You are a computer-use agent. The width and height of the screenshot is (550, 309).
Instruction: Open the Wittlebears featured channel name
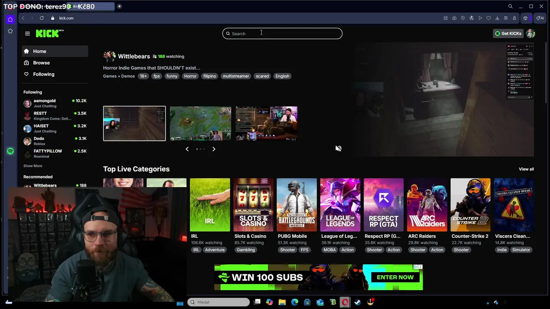click(x=134, y=56)
